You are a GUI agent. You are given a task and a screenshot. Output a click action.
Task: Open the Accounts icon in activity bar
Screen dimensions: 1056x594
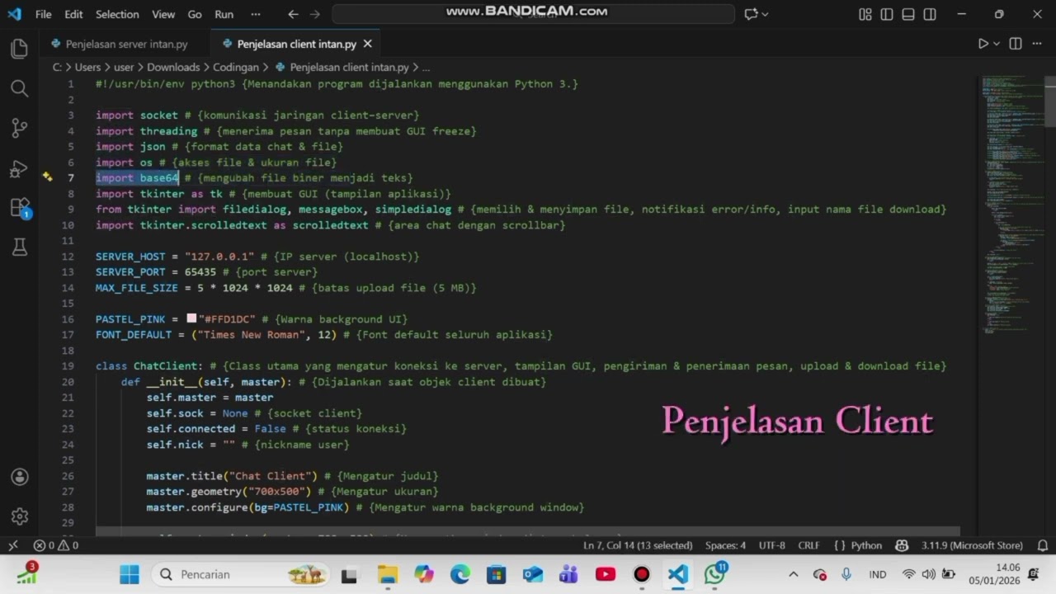(19, 477)
